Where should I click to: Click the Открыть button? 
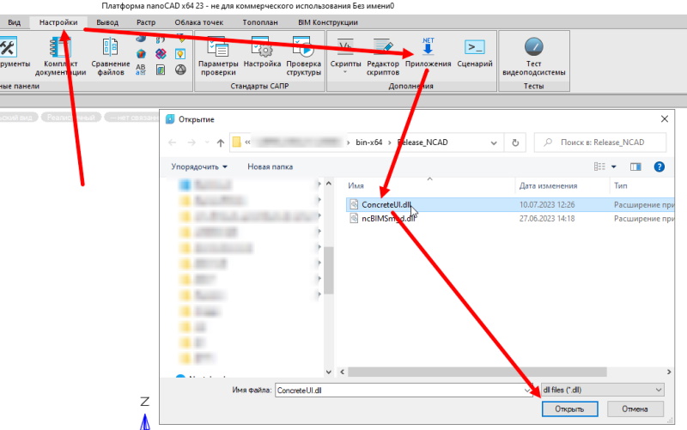coord(569,409)
